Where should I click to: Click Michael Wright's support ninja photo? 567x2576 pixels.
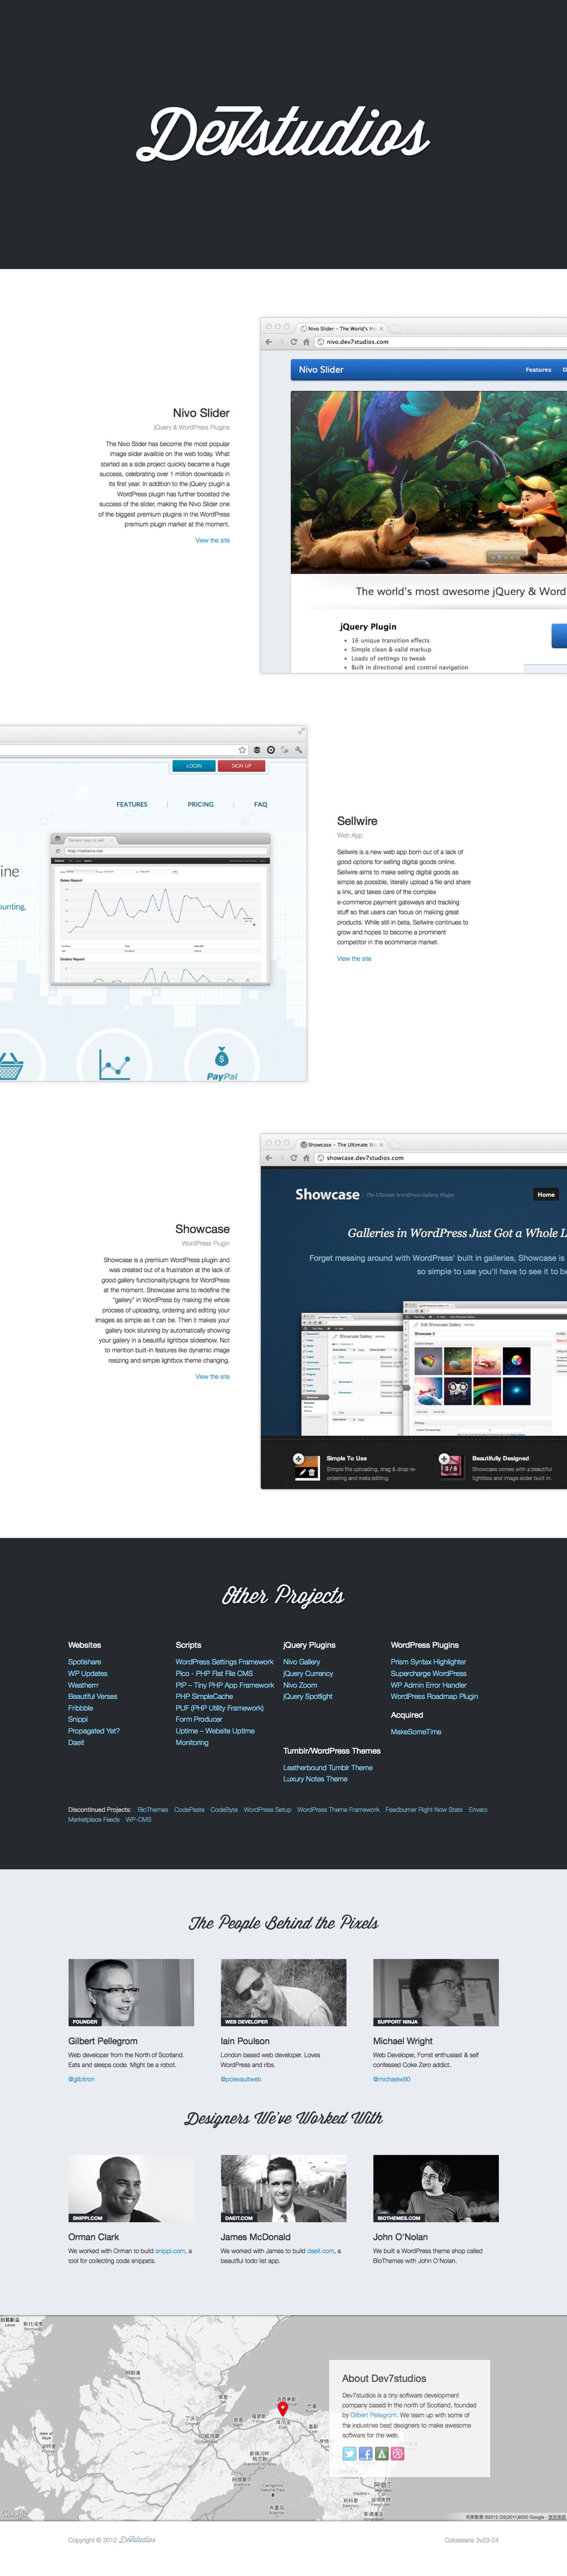click(436, 1993)
